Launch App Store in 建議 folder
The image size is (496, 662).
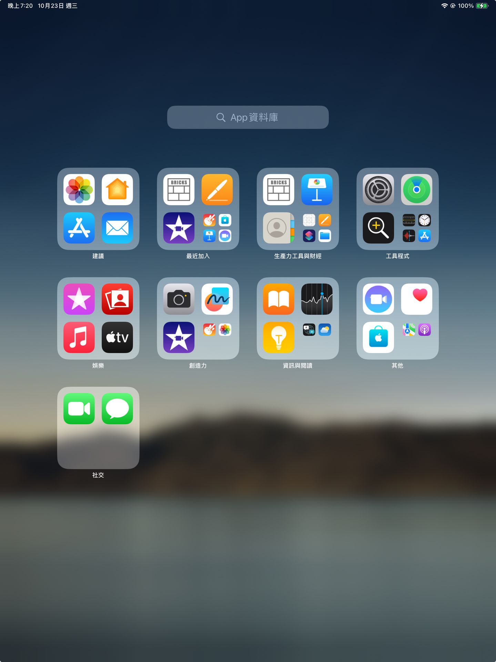click(79, 228)
